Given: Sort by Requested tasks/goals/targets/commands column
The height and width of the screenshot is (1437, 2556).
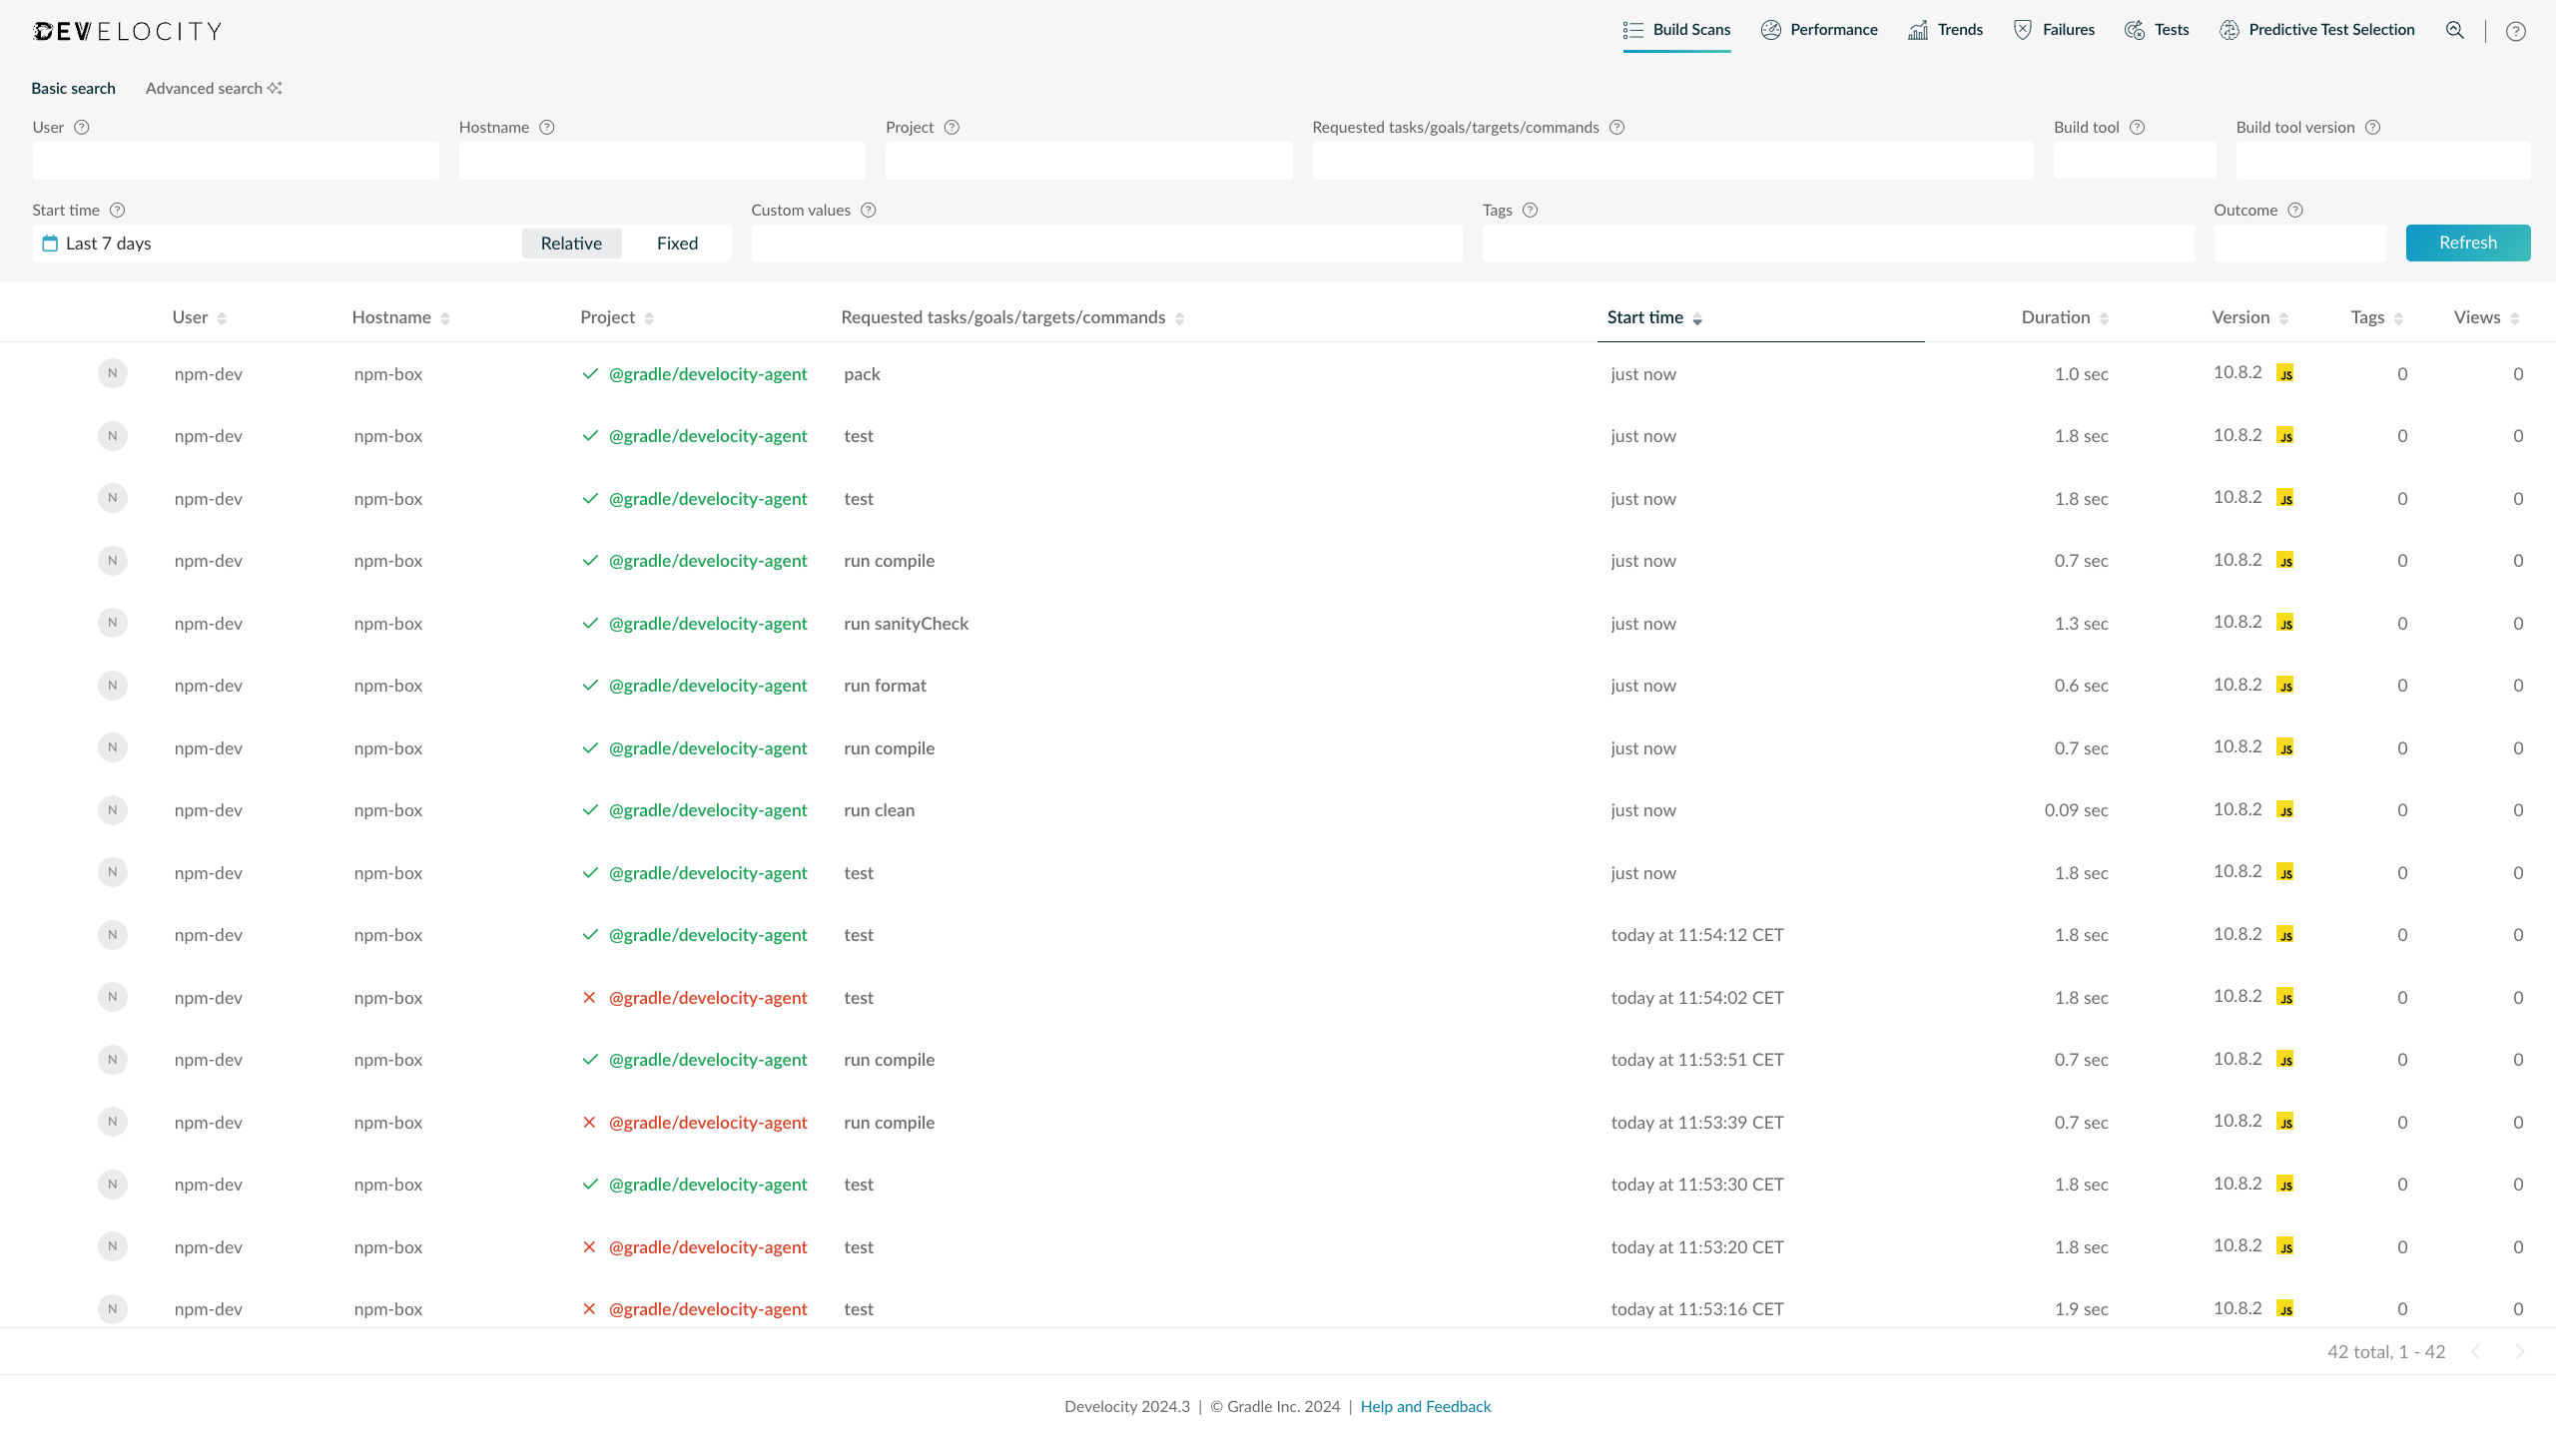Looking at the screenshot, I should [x=1012, y=317].
